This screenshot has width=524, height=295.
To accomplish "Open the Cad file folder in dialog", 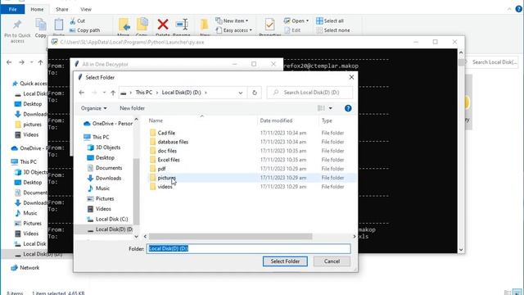I will tap(166, 133).
